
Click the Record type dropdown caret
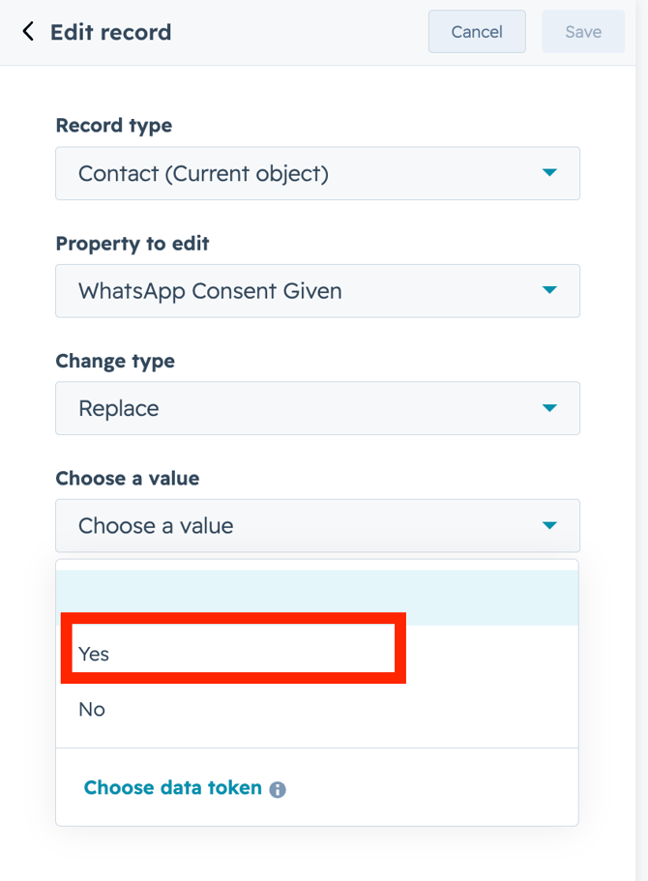tap(549, 173)
